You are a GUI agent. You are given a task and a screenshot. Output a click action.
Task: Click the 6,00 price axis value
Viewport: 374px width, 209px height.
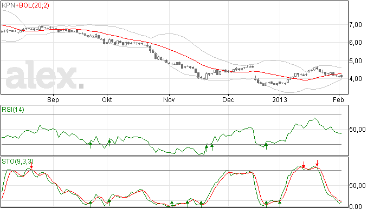tap(356, 43)
